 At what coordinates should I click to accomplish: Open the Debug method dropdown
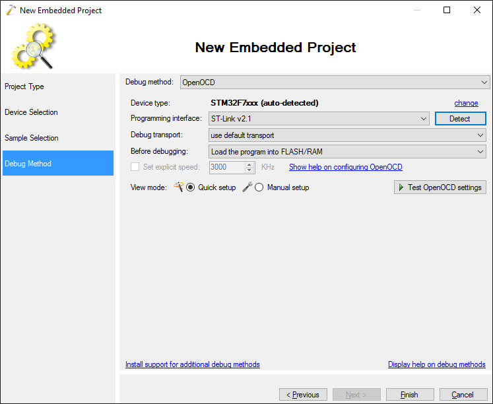tap(335, 83)
